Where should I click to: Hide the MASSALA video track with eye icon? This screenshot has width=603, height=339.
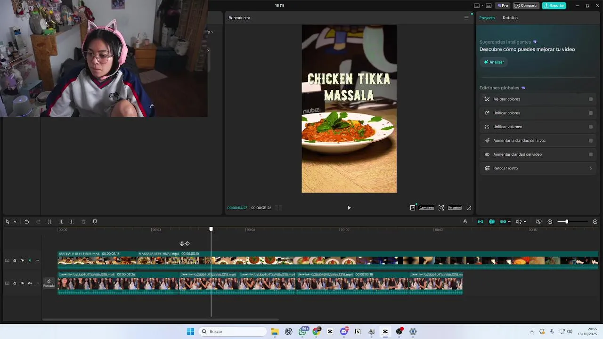tap(22, 260)
